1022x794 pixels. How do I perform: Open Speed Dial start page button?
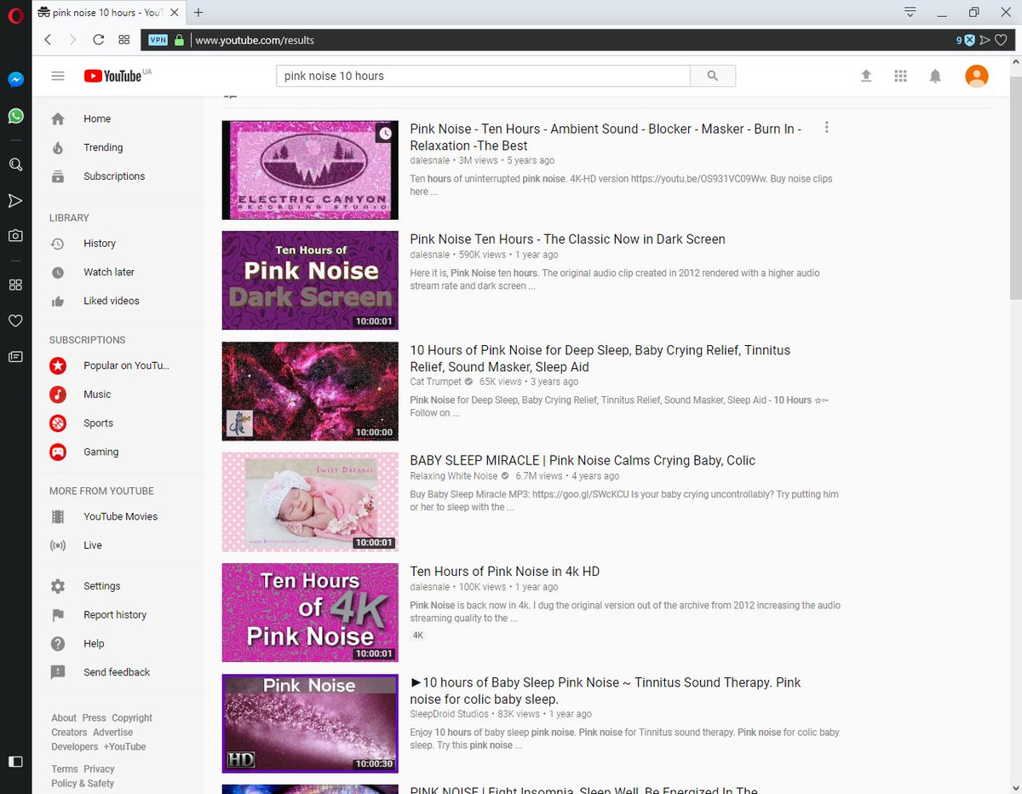pos(123,40)
